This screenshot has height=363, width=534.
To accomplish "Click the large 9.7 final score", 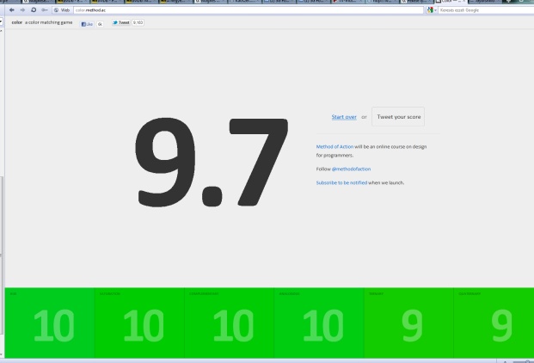I will coord(212,161).
